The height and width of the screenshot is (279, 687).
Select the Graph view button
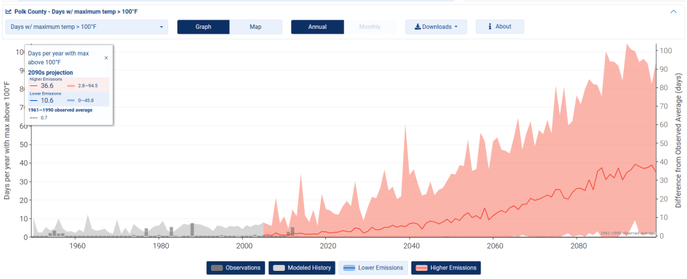[203, 27]
